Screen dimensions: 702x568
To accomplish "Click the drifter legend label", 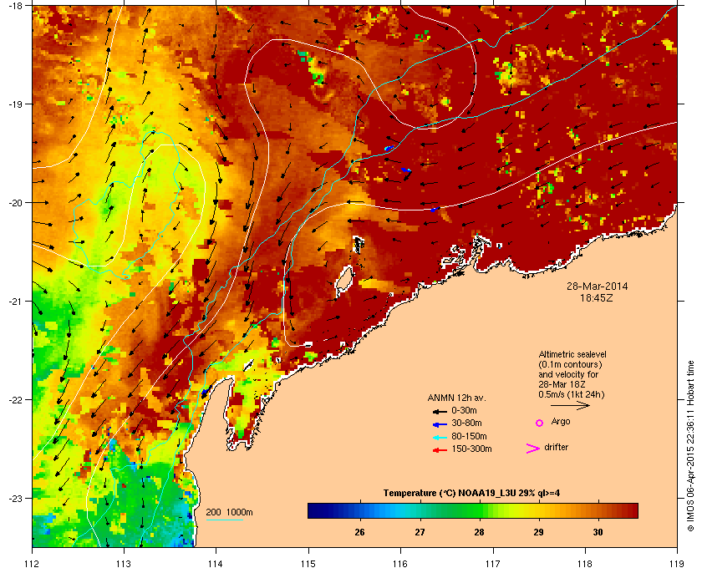I will point(556,447).
